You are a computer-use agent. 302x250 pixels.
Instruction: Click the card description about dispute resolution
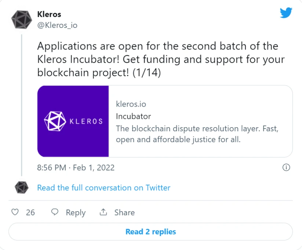point(197,134)
